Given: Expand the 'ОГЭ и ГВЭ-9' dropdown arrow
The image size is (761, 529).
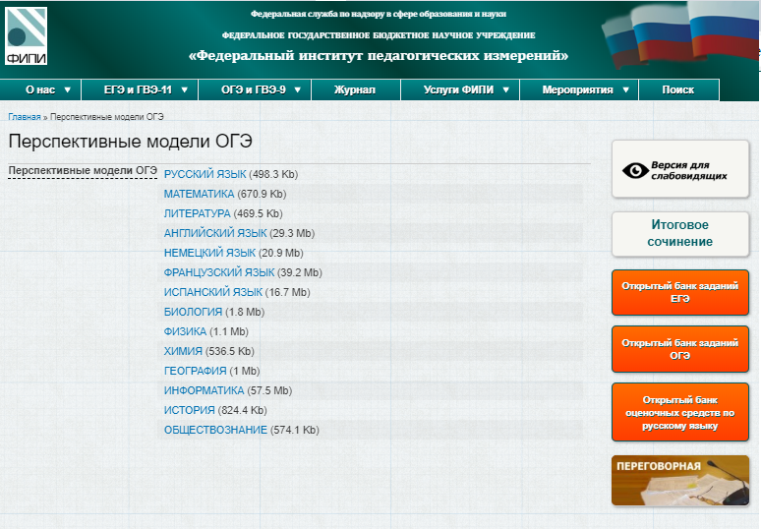Looking at the screenshot, I should 298,89.
